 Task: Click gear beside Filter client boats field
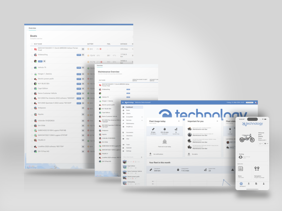point(142,157)
